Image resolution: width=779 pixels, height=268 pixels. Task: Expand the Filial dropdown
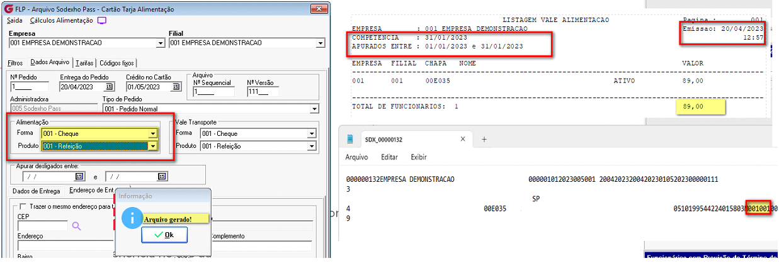pyautogui.click(x=321, y=43)
